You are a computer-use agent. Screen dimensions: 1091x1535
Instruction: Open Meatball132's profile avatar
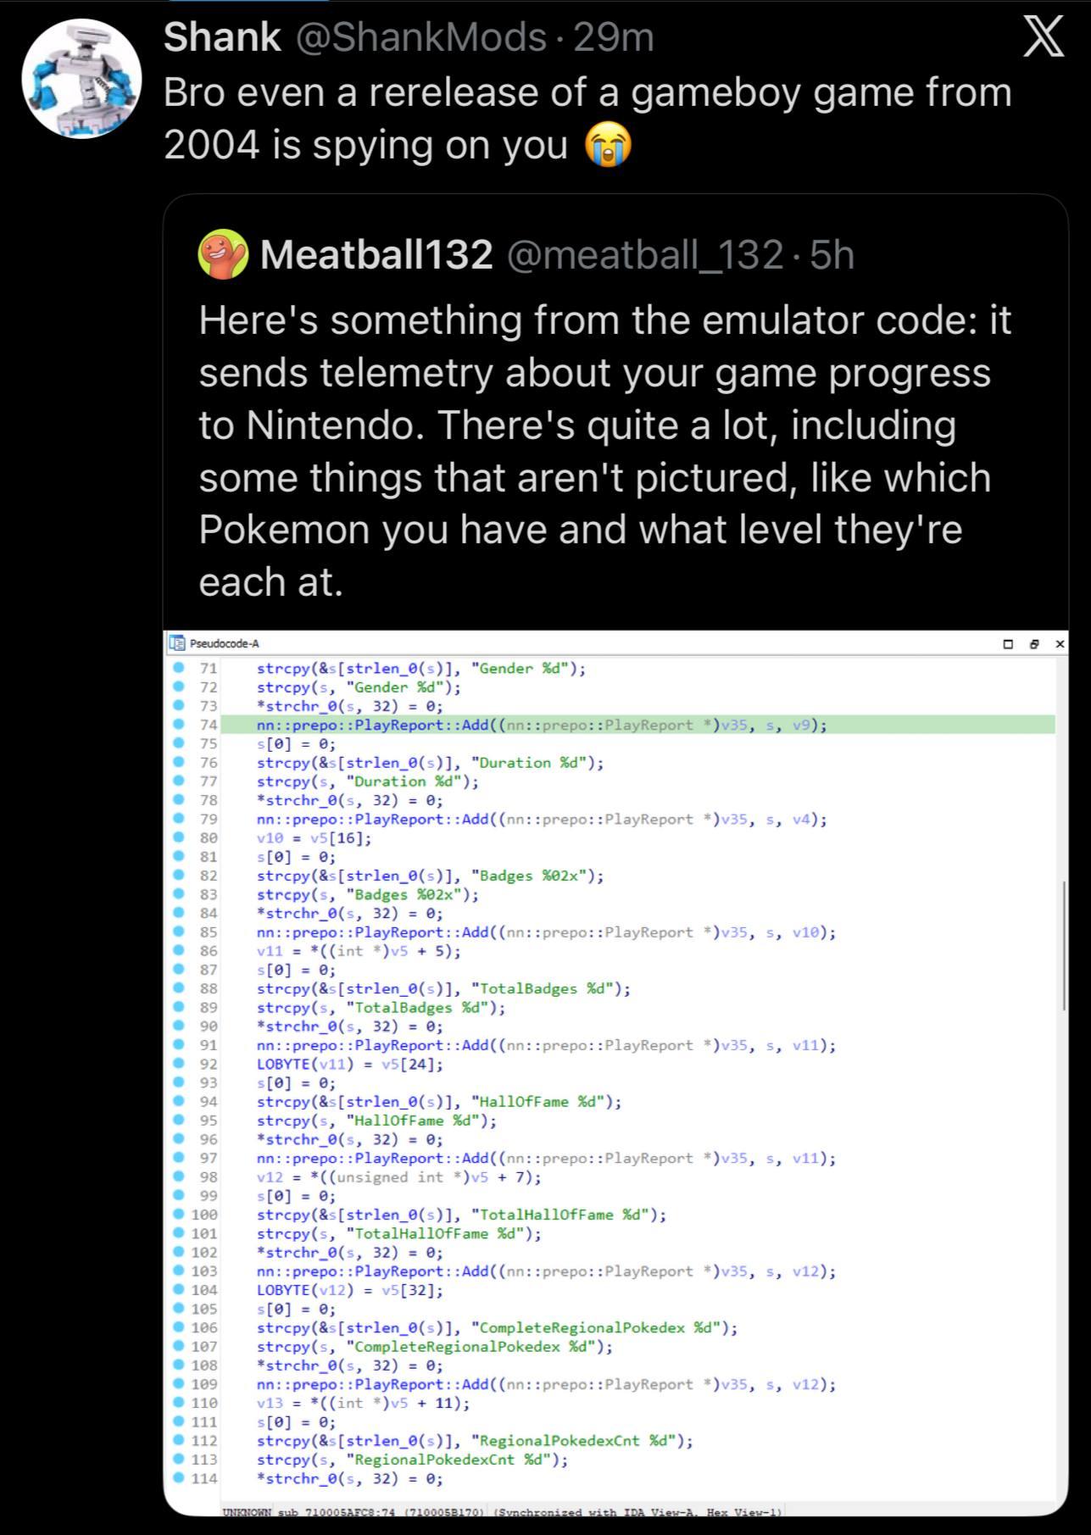click(x=223, y=254)
